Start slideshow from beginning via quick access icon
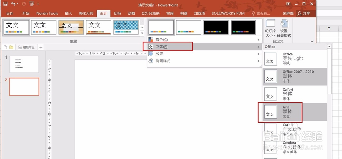Viewport: 342px width, 159px height. [31, 4]
